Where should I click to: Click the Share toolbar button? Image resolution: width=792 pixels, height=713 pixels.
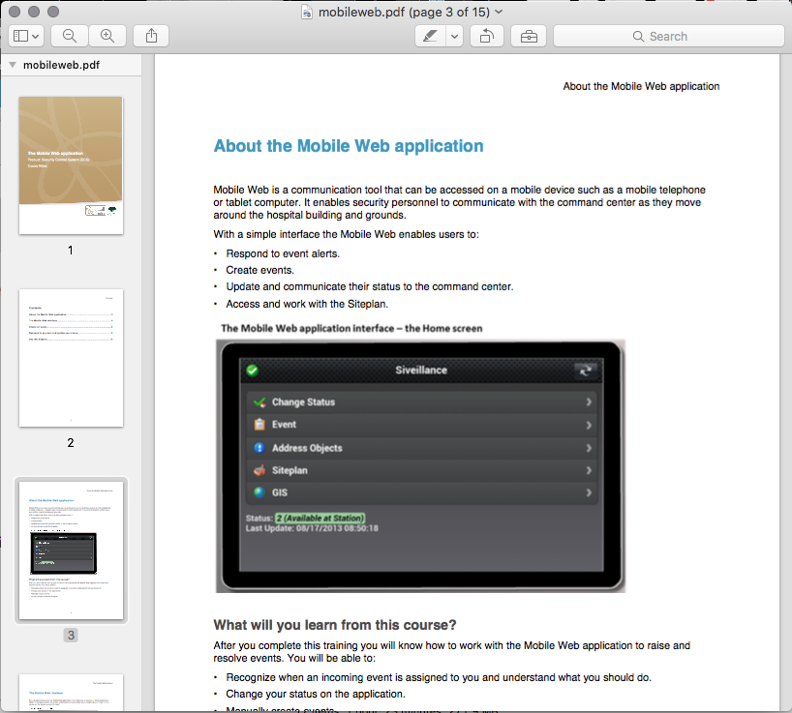[x=151, y=36]
